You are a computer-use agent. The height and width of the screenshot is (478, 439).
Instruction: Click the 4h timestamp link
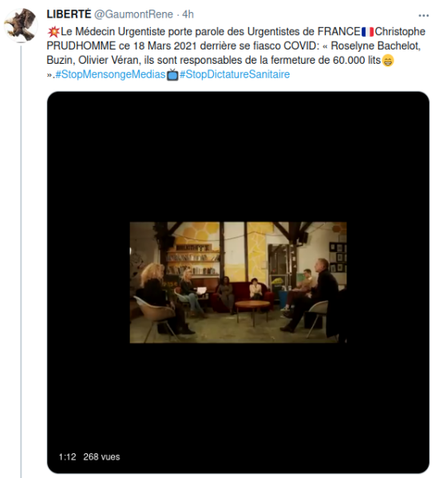pyautogui.click(x=188, y=14)
